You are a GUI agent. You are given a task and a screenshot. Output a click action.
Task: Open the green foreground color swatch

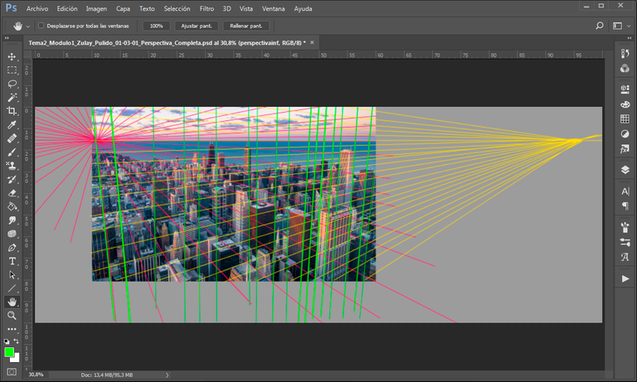9,352
